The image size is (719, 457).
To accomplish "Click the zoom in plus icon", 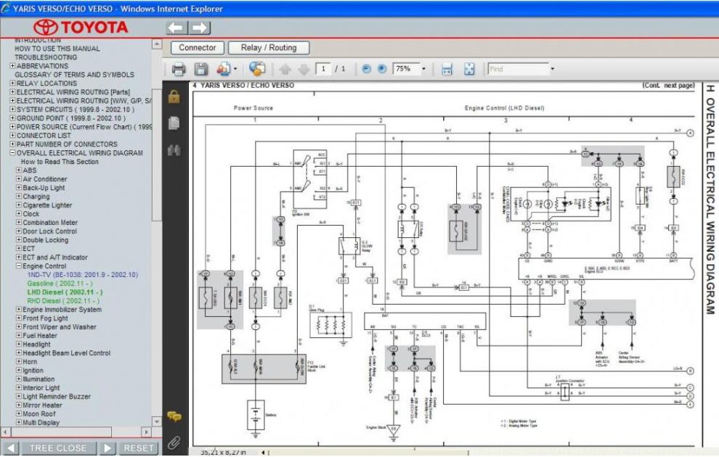I will 382,69.
